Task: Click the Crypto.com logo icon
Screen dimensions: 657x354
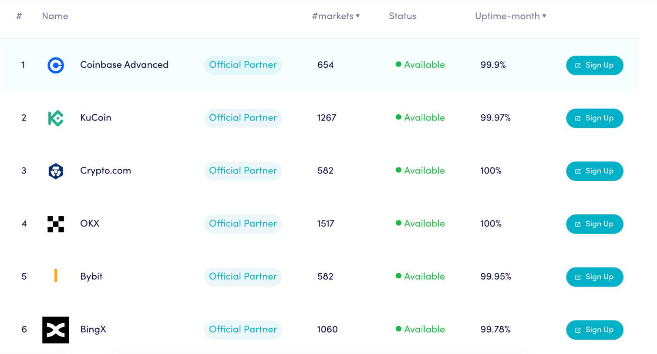Action: pos(56,171)
